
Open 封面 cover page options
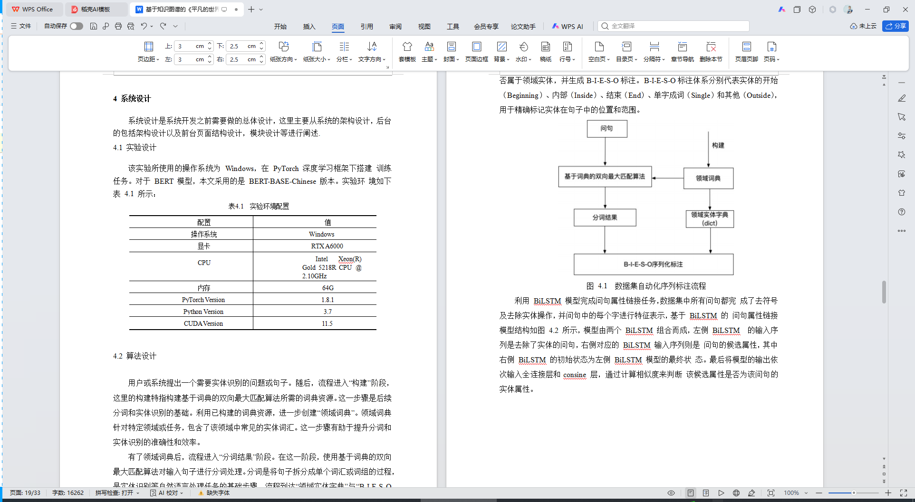[x=451, y=52]
